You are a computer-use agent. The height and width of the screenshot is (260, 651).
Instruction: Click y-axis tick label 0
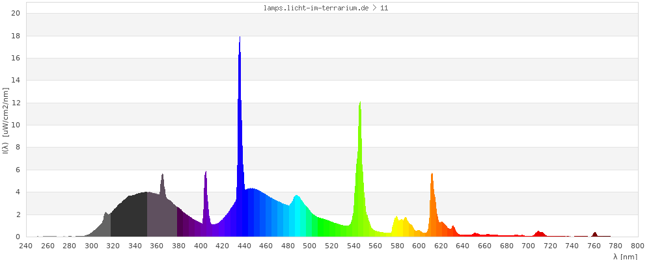click(19, 237)
